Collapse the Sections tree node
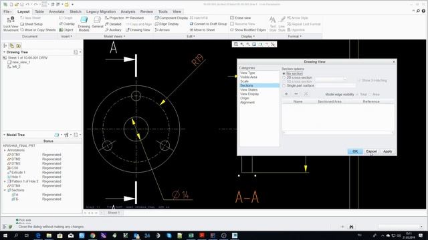 coord(5,190)
